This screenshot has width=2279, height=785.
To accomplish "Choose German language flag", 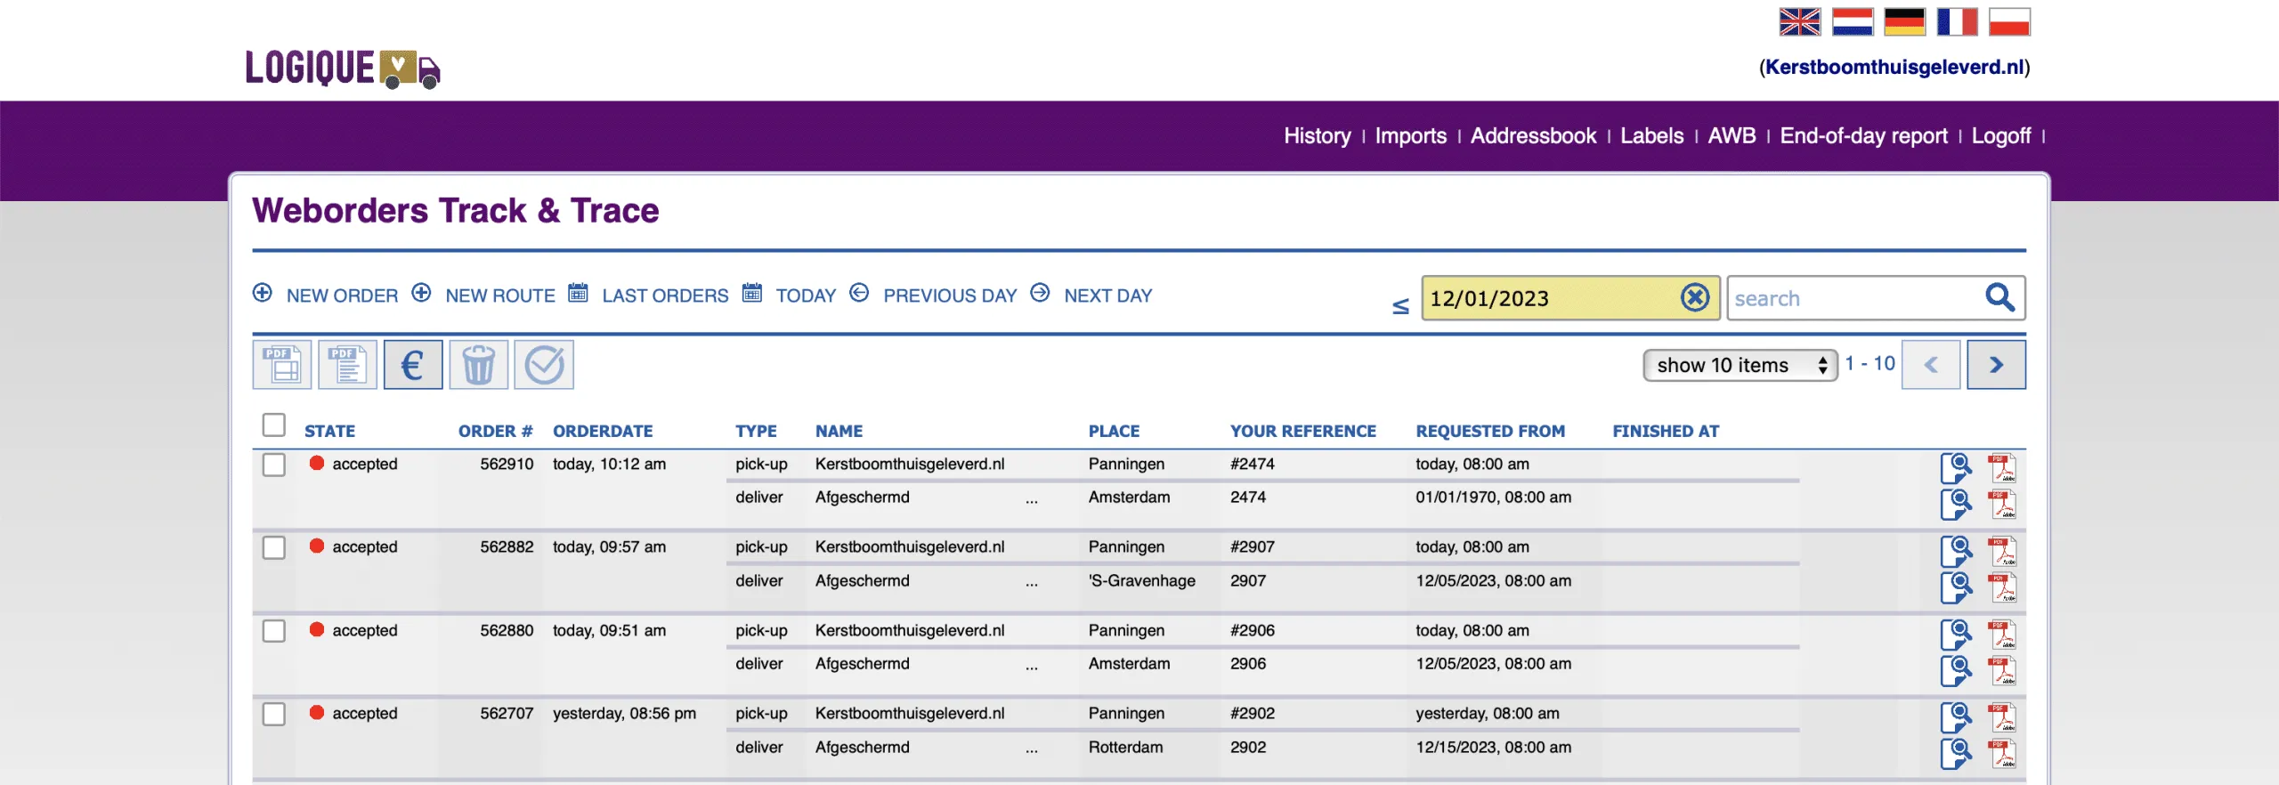I will [x=1904, y=21].
